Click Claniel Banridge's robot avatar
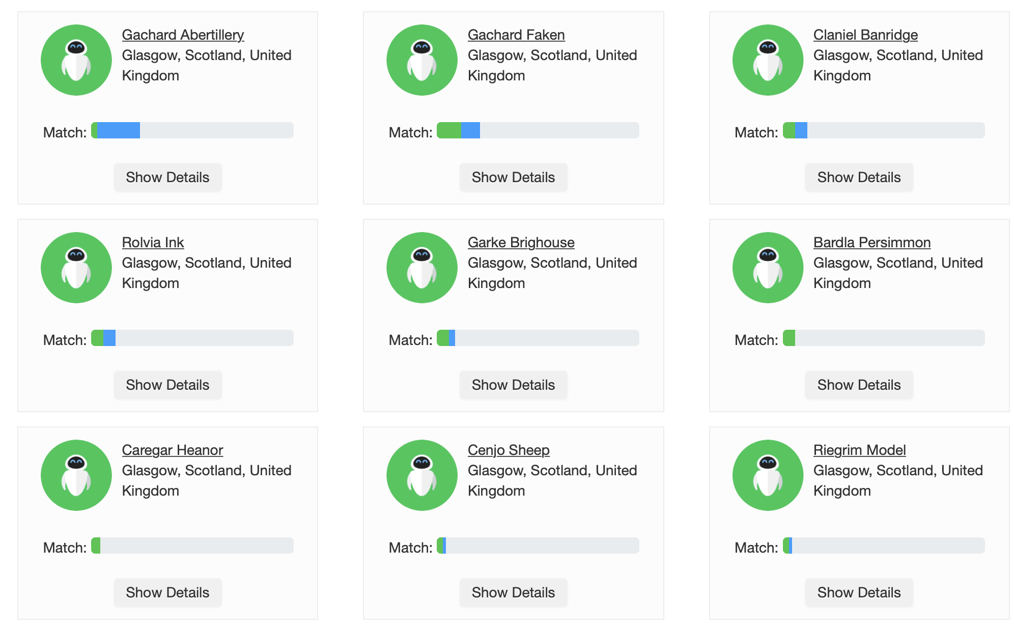Viewport: 1014px width, 632px height. [768, 60]
